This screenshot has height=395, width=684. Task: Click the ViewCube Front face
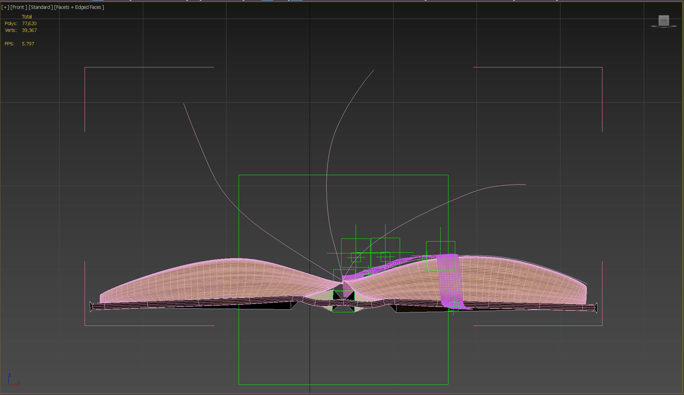(x=663, y=20)
